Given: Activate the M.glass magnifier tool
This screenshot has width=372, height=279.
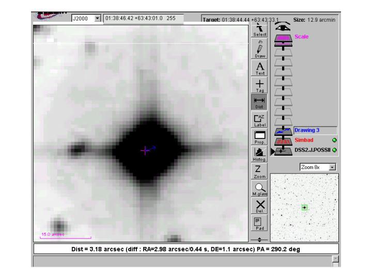Looking at the screenshot, I should click(x=259, y=190).
